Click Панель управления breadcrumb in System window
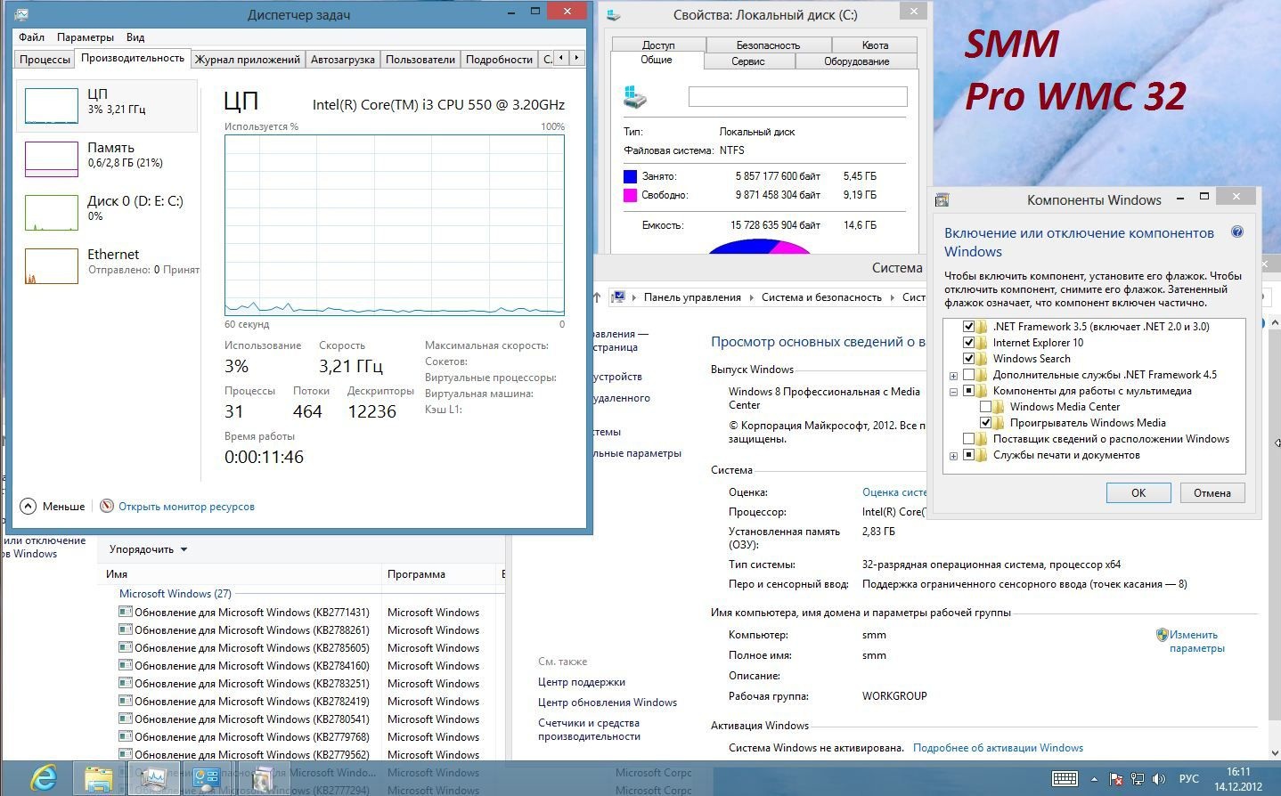 692,297
